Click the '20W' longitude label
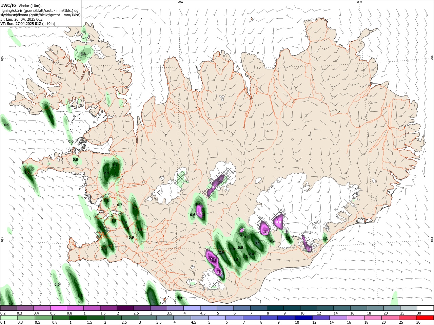Viewport: 434px width, 325px height. click(x=180, y=2)
